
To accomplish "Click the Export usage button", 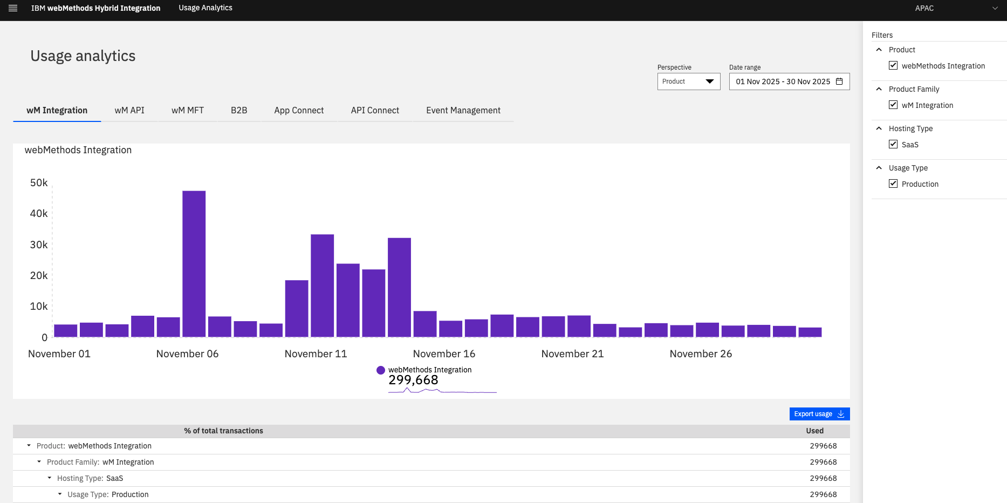I will point(819,414).
